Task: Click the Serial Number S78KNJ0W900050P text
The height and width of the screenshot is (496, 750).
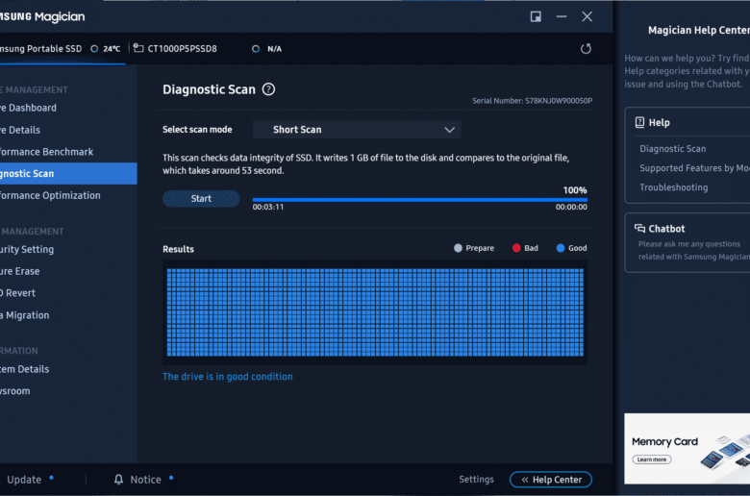Action: [533, 100]
